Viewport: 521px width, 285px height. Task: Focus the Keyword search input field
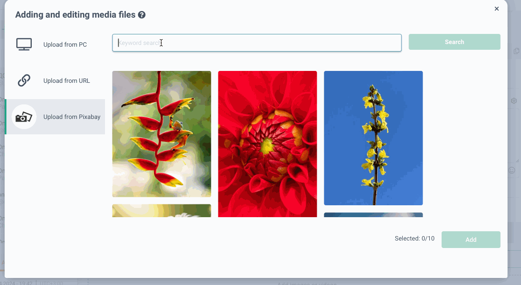pyautogui.click(x=257, y=43)
